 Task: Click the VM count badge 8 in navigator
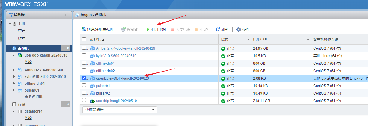point(66,48)
